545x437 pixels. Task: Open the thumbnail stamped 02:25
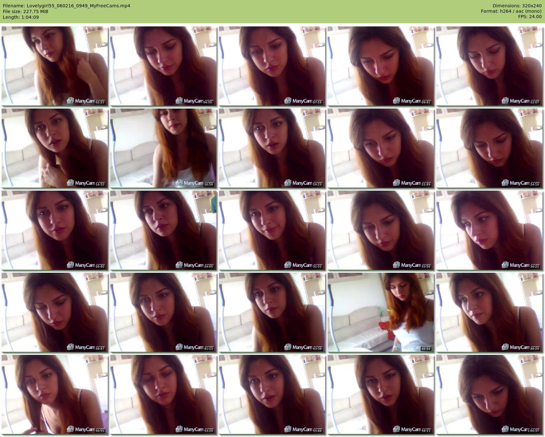point(54,66)
